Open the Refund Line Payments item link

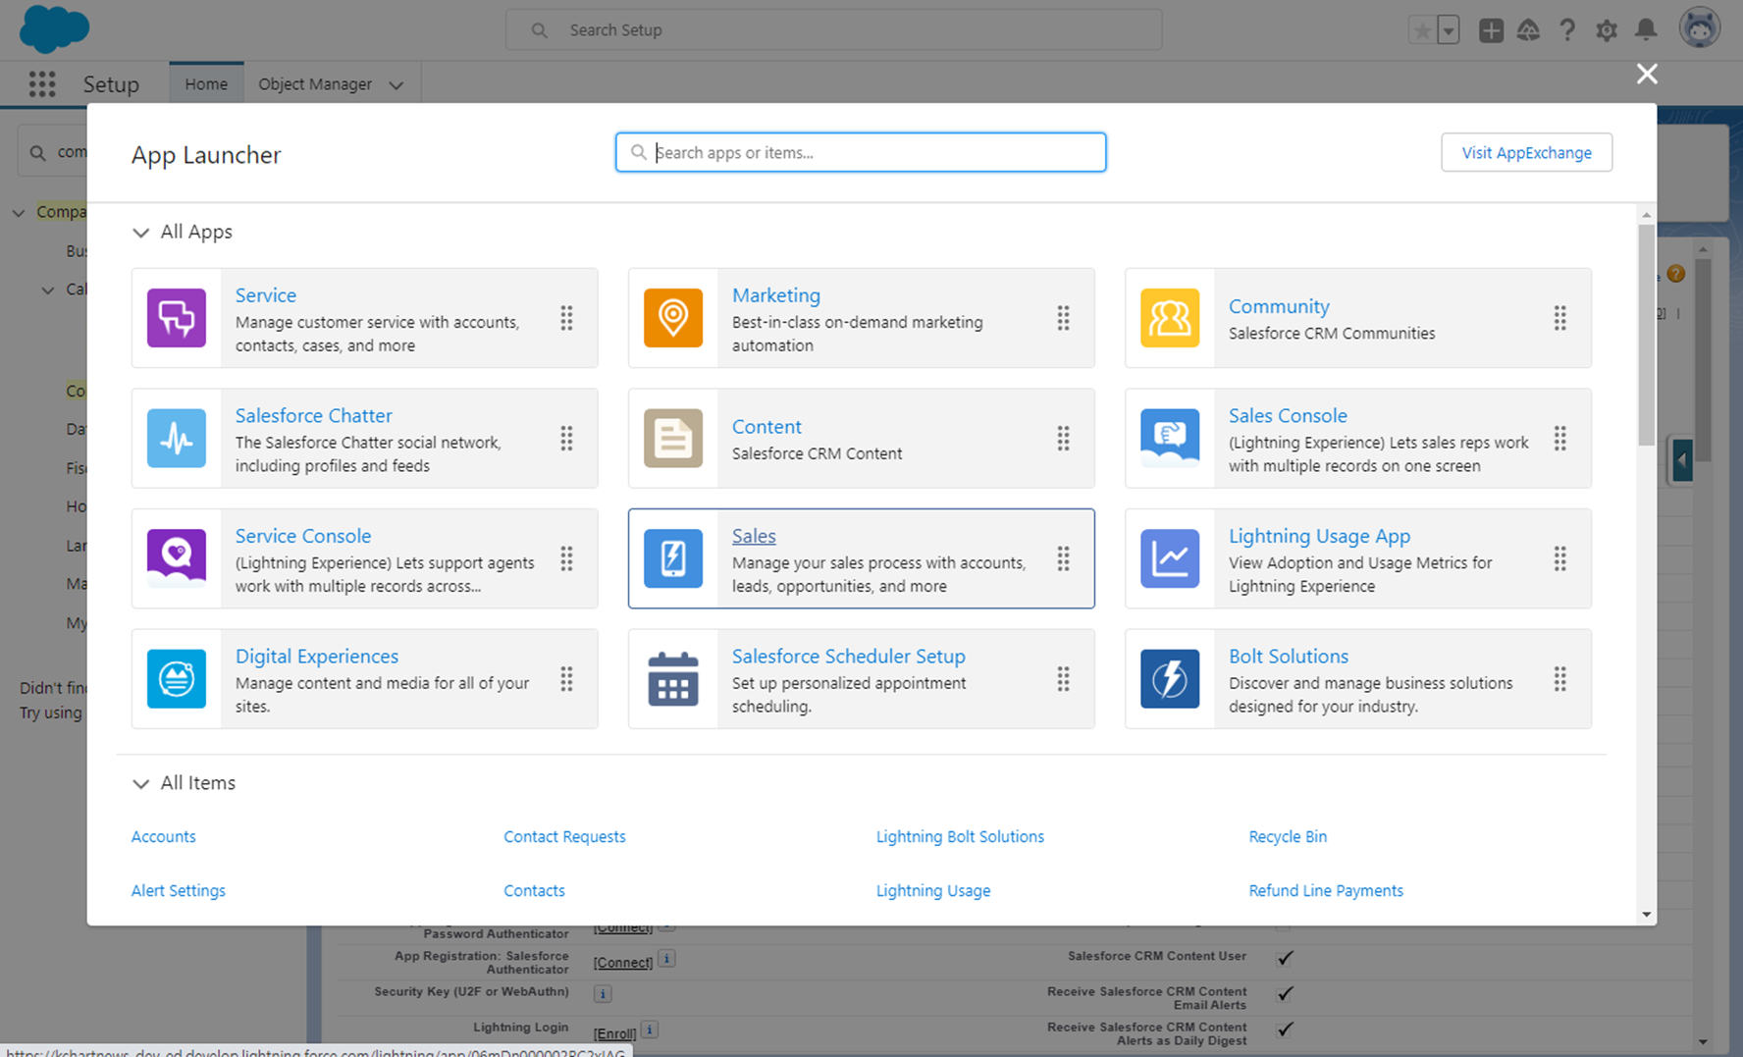[1326, 890]
